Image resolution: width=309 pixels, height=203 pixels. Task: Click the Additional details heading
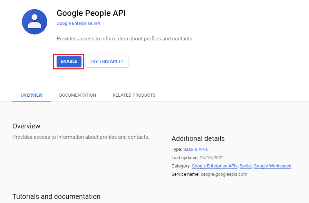[198, 138]
